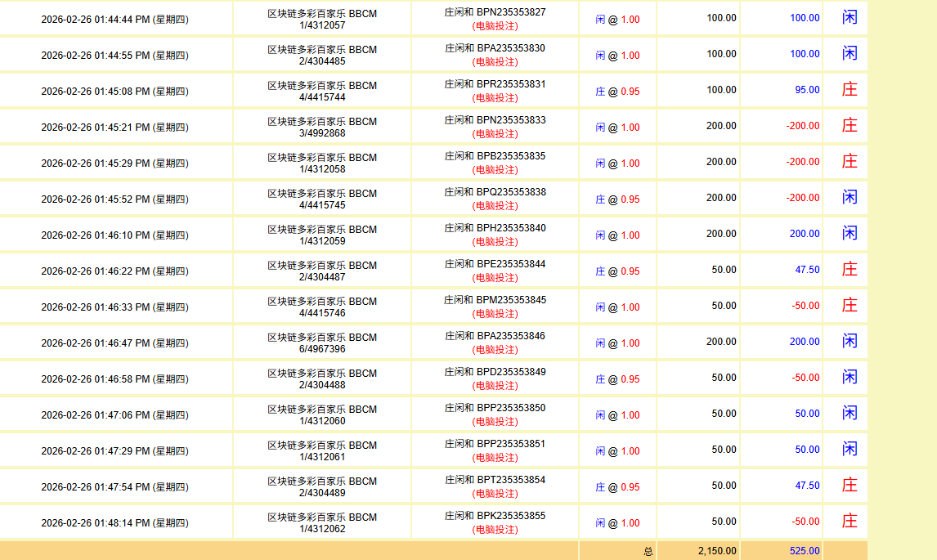
Task: Click 庄 @ 0.95 selection in 01:47:54 row
Action: click(617, 487)
